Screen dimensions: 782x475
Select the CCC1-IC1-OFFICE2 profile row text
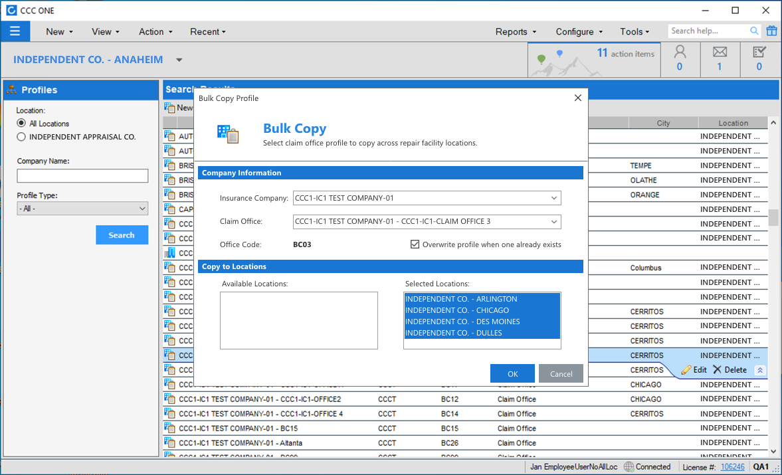[260, 399]
